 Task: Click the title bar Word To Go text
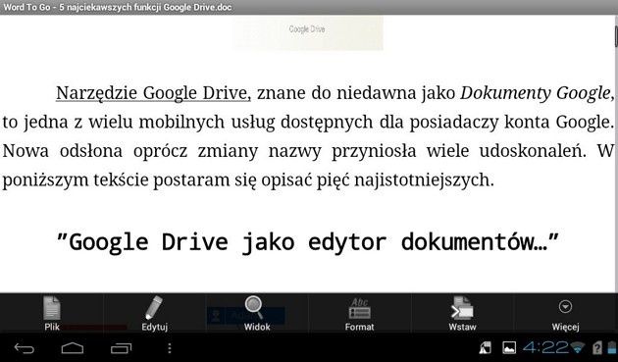click(x=118, y=7)
